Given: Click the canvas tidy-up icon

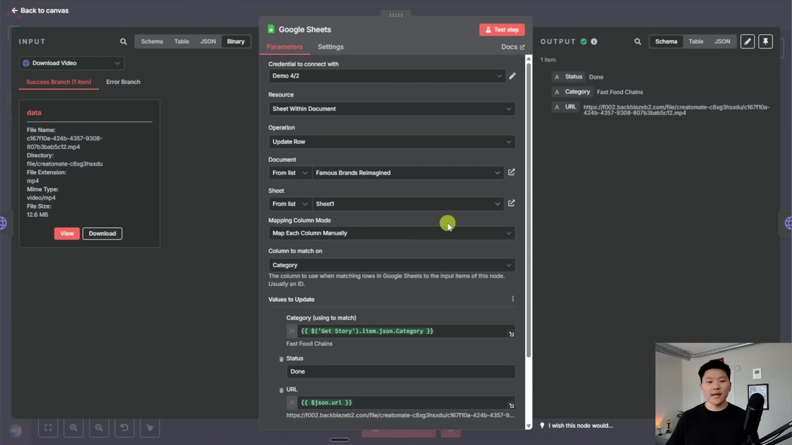Looking at the screenshot, I should pyautogui.click(x=150, y=428).
